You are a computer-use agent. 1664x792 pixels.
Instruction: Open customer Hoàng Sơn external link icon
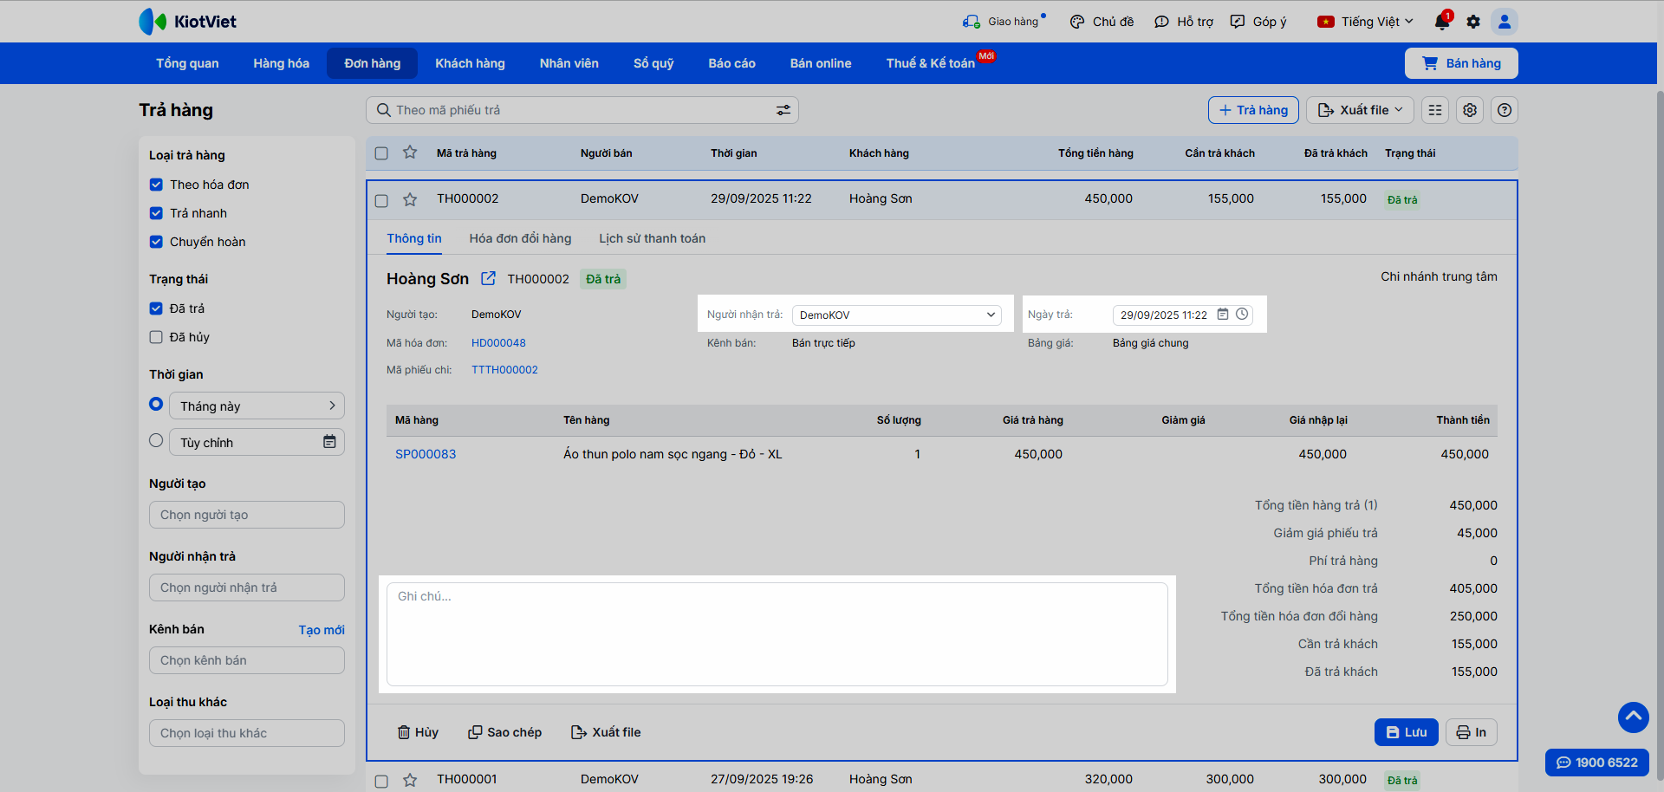coord(489,278)
